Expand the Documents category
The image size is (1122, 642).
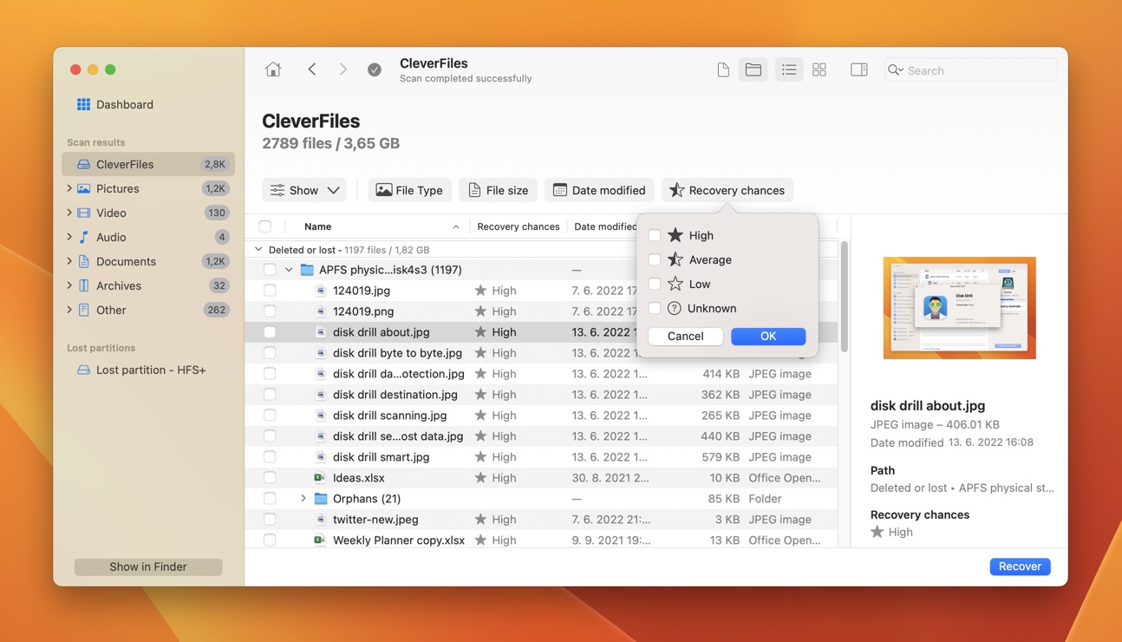[x=69, y=261]
